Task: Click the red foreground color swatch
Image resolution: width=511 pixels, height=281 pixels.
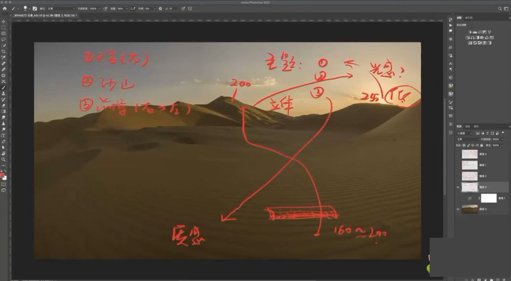Action: point(2,176)
